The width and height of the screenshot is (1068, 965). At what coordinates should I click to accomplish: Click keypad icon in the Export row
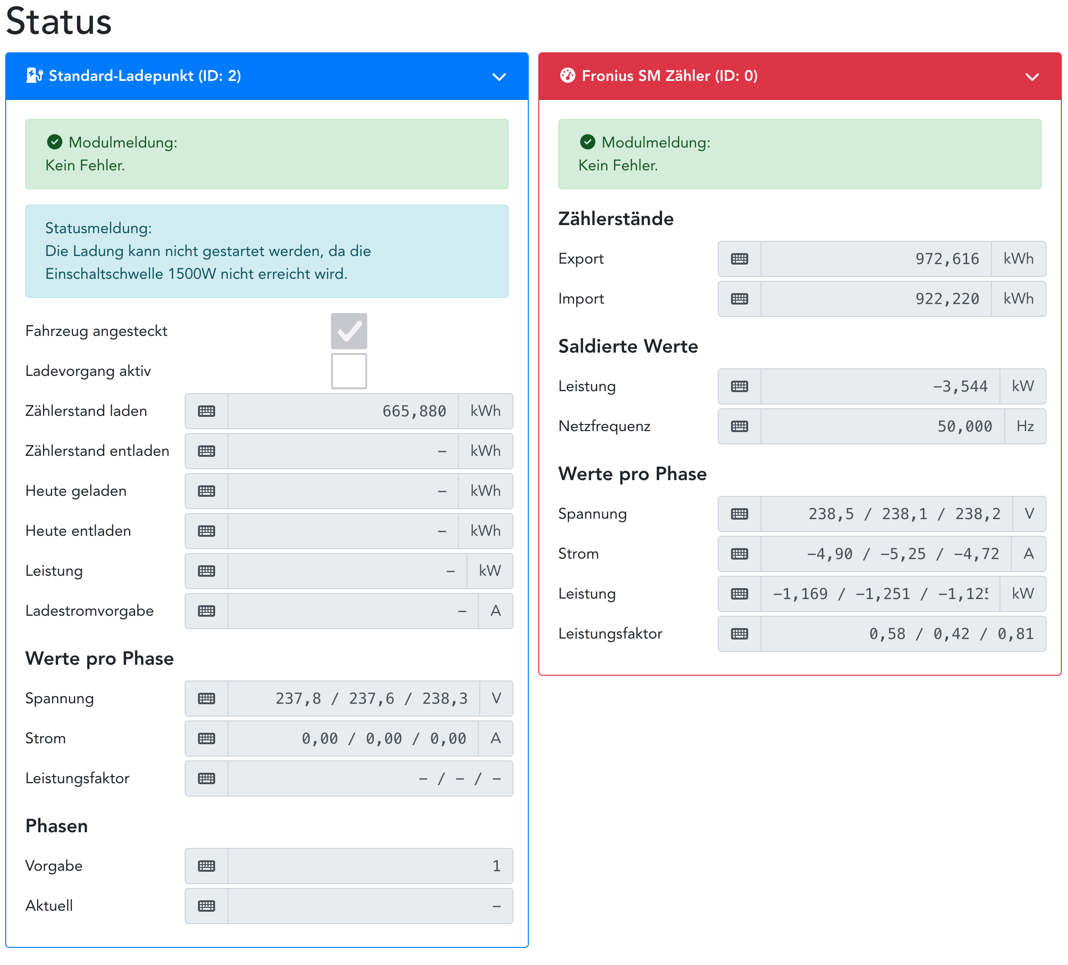[x=739, y=259]
